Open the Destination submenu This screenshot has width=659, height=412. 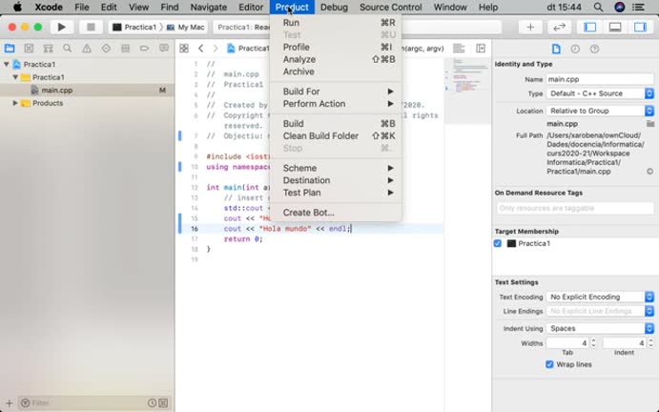pos(336,180)
